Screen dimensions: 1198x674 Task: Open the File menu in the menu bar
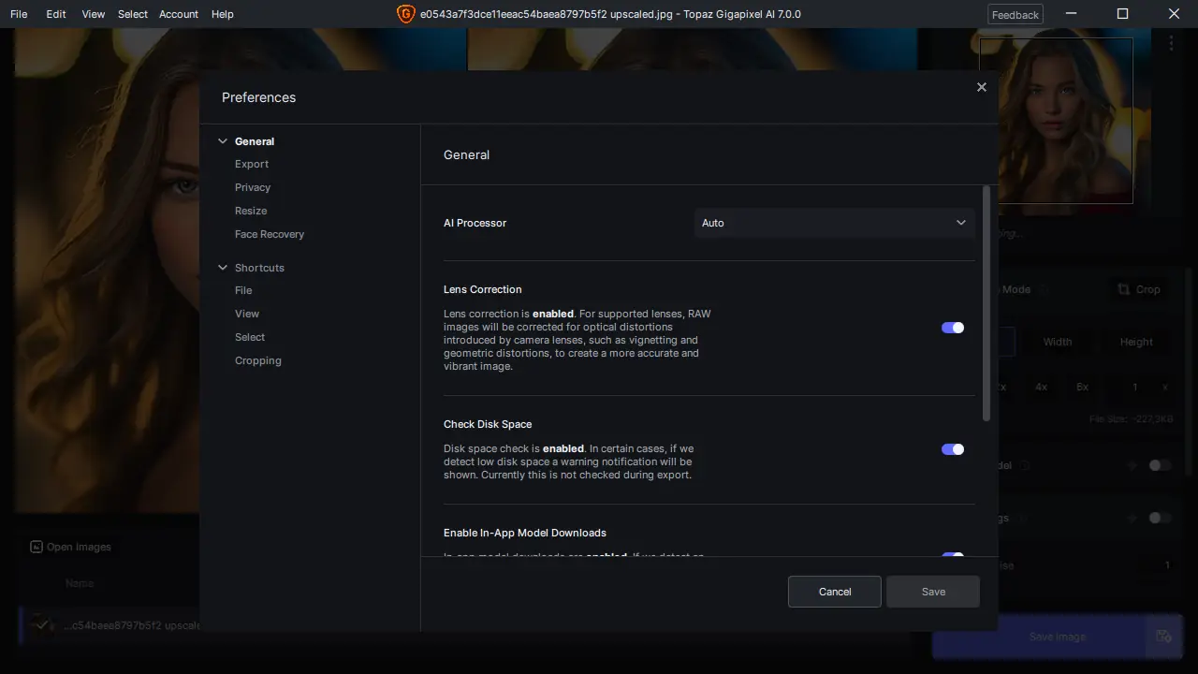tap(19, 14)
